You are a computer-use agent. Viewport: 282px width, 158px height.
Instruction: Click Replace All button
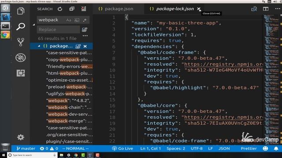tap(85, 29)
